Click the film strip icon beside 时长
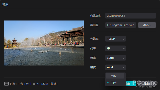The width and height of the screenshot is (160, 90). 6,84
